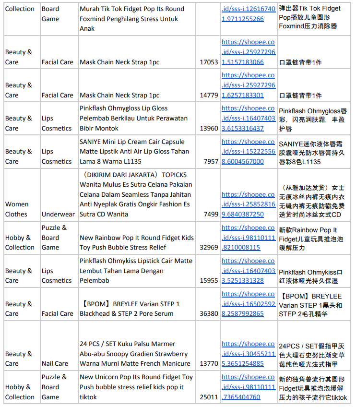Select the BREYLEE Varian STEP 1 product name
The image size is (356, 407).
point(130,309)
